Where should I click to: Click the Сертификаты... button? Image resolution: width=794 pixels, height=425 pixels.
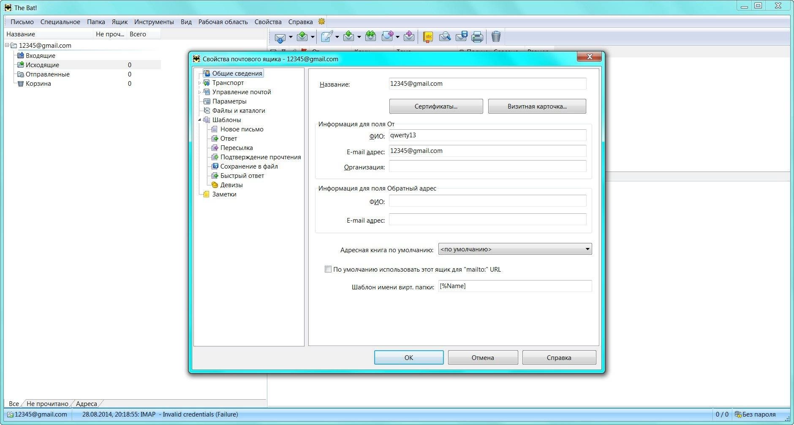(436, 106)
